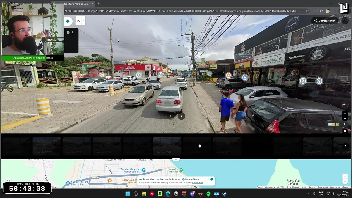Open the dez. de 2021 imagery thumbnail

point(167,146)
